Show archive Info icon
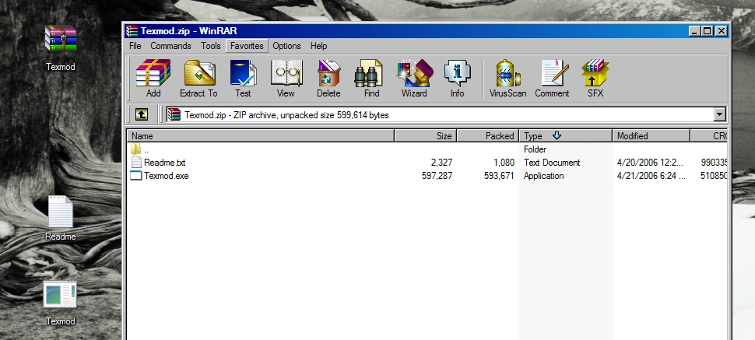755x340 pixels. pos(457,73)
